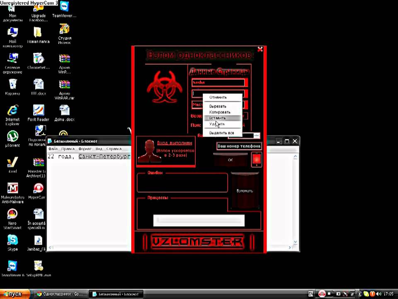Open the Правка menu in Notepad
This screenshot has height=299, width=398.
click(68, 149)
